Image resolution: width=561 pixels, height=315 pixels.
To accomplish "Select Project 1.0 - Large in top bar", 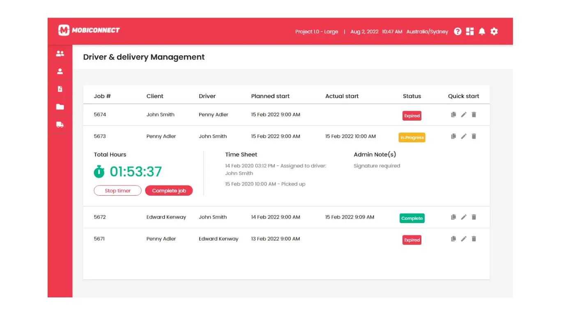I will click(317, 31).
